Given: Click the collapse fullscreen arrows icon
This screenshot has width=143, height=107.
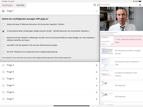Looking at the screenshot, I should click(x=98, y=5).
